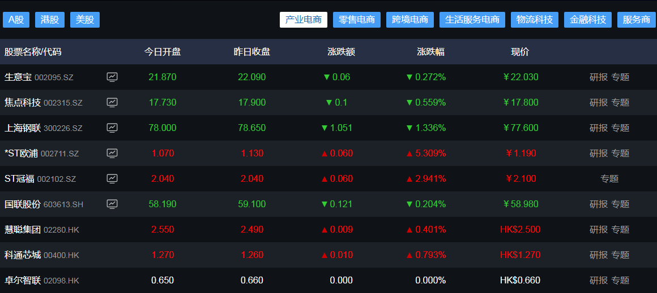
Task: Click stock name 生意宝
Action: click(18, 77)
